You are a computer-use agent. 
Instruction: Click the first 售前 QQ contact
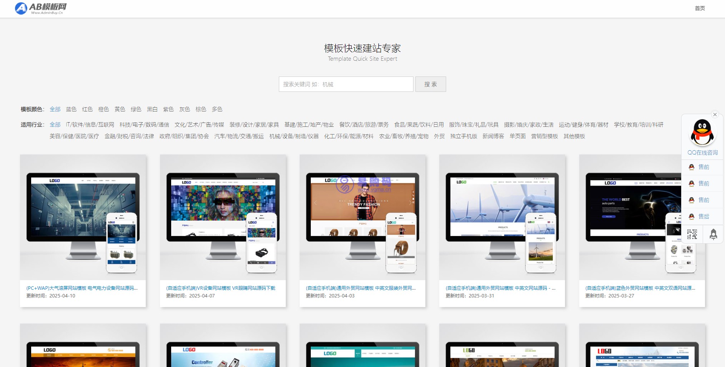(x=703, y=167)
